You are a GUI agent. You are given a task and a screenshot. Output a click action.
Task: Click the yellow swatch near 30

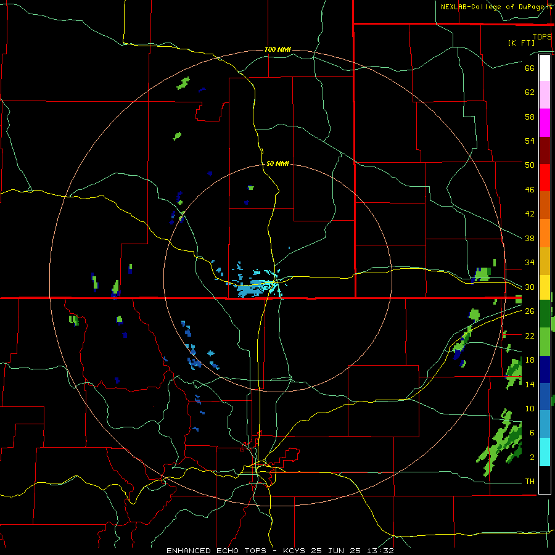coord(545,287)
